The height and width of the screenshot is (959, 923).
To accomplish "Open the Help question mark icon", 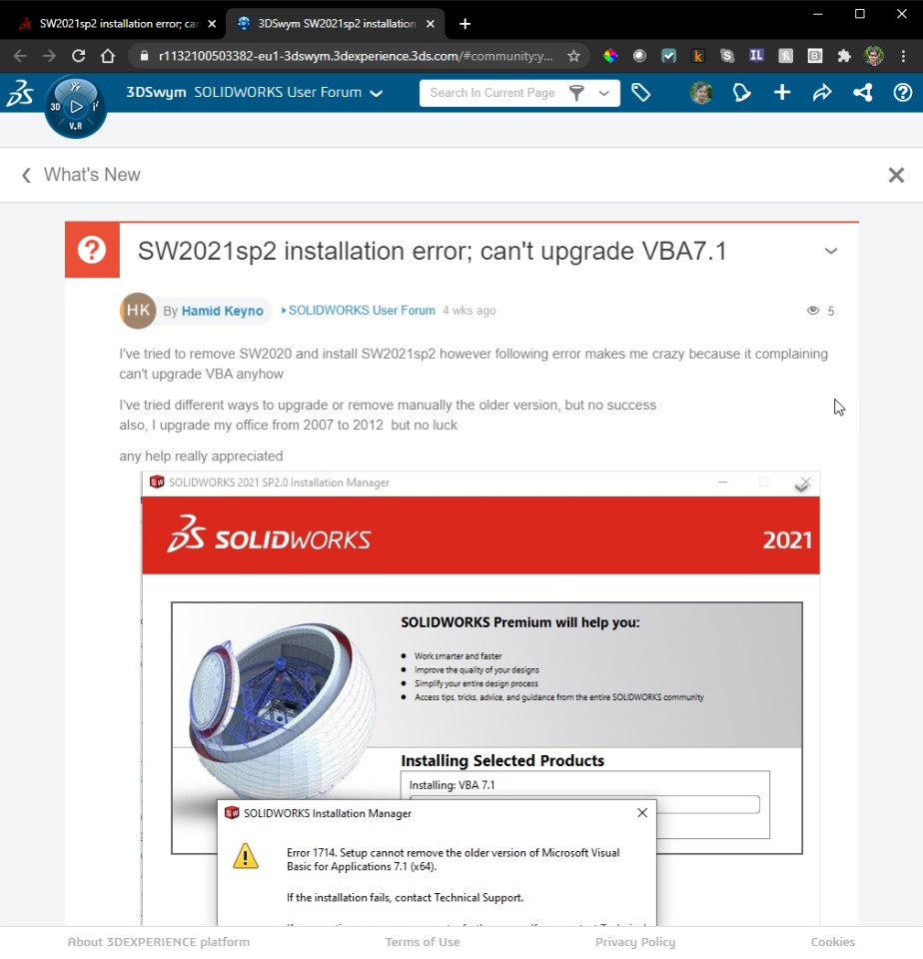I will click(903, 93).
